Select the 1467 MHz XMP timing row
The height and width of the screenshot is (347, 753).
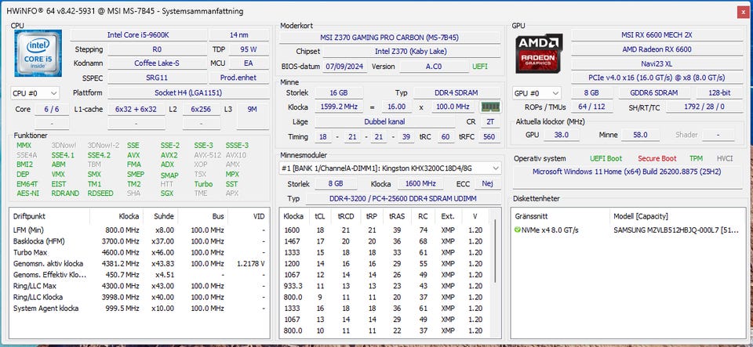pyautogui.click(x=385, y=241)
